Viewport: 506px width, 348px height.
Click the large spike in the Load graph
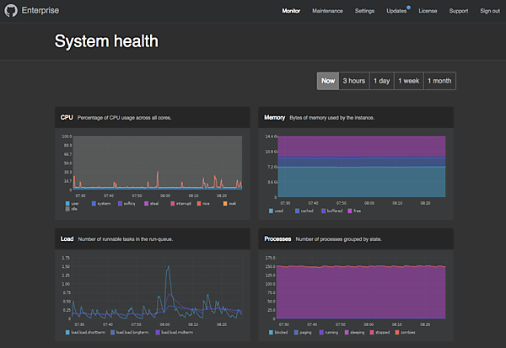169,270
